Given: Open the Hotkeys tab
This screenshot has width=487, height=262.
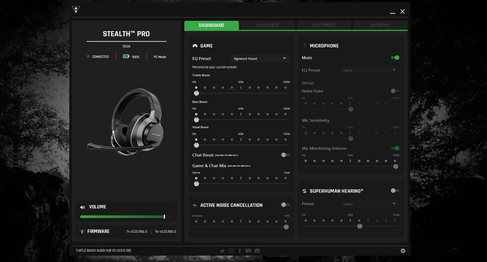Looking at the screenshot, I should pos(380,25).
